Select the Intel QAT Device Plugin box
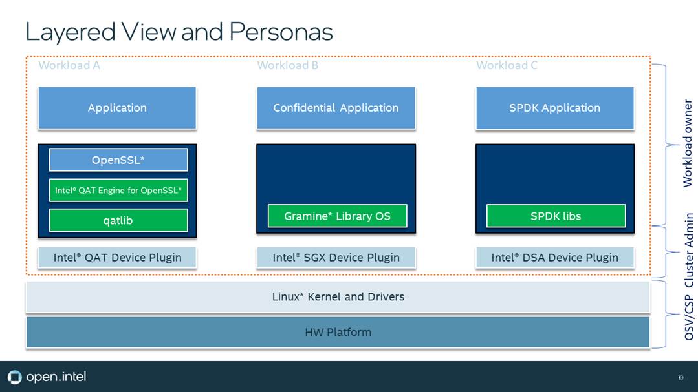The width and height of the screenshot is (698, 392). point(117,258)
